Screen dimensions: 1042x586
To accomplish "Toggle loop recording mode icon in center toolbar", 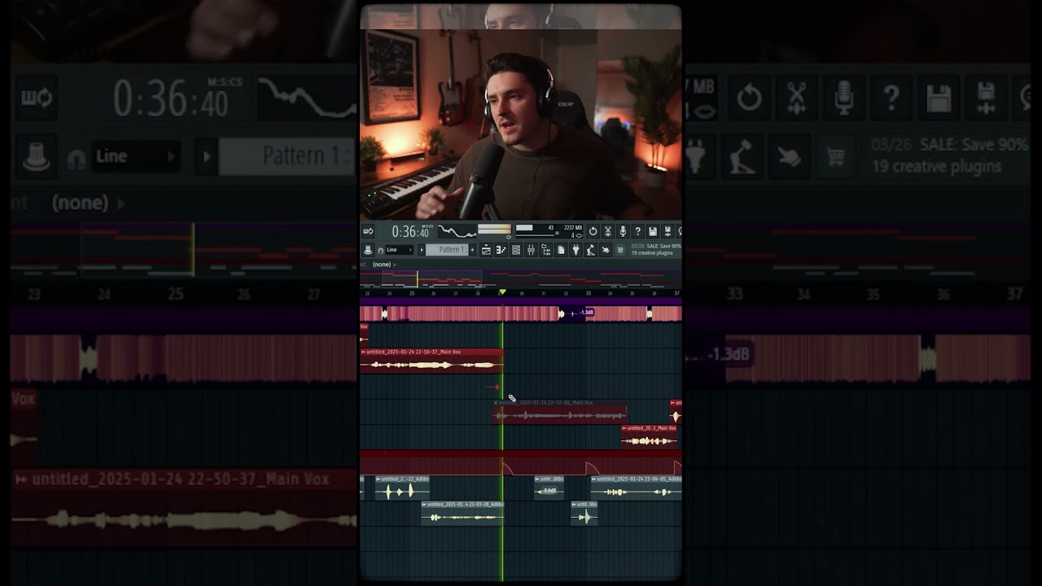I will click(368, 231).
